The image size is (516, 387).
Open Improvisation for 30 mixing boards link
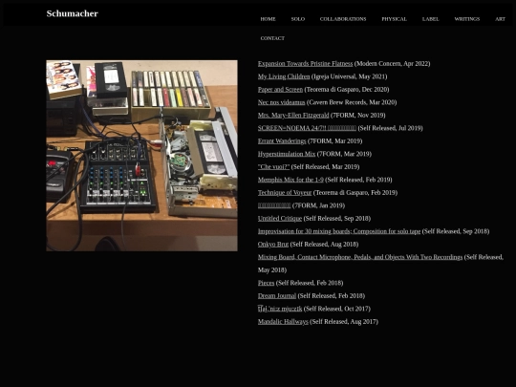click(x=339, y=231)
